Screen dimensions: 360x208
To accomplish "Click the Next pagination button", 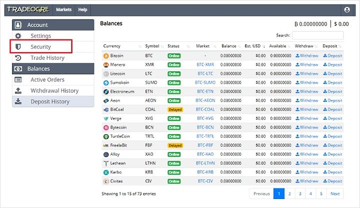I will pyautogui.click(x=335, y=194).
